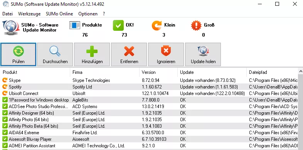Click the Produkte list icon

coord(74,25)
